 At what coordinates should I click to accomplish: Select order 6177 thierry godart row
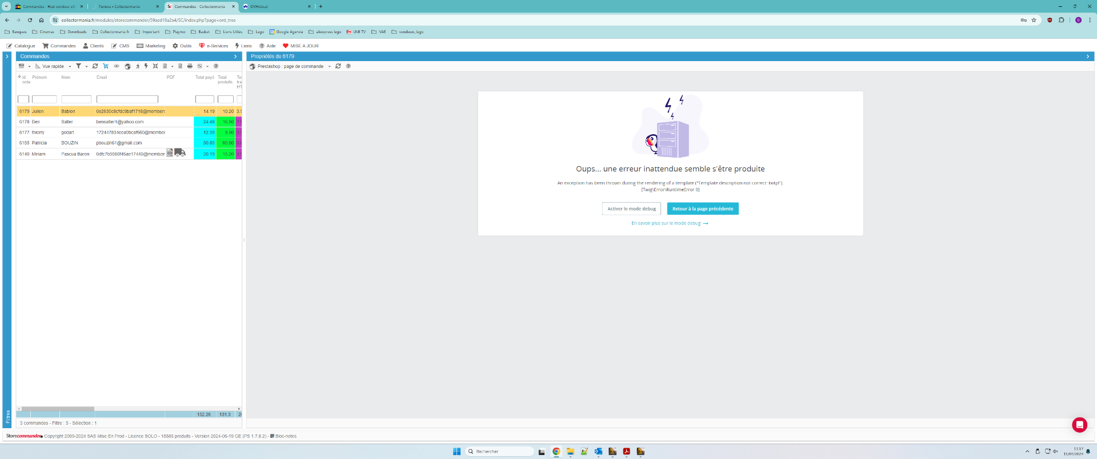coord(129,132)
